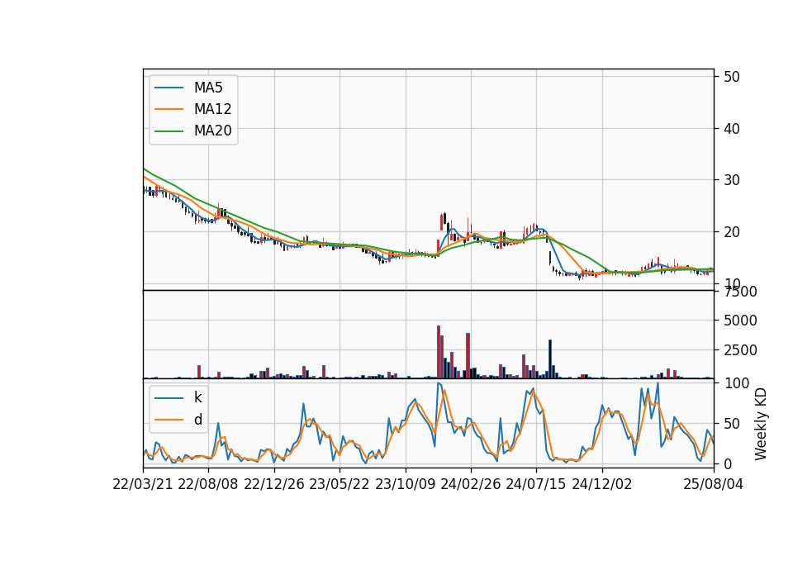Click the 24/02/26 date tick label
793x570 pixels.
click(470, 484)
